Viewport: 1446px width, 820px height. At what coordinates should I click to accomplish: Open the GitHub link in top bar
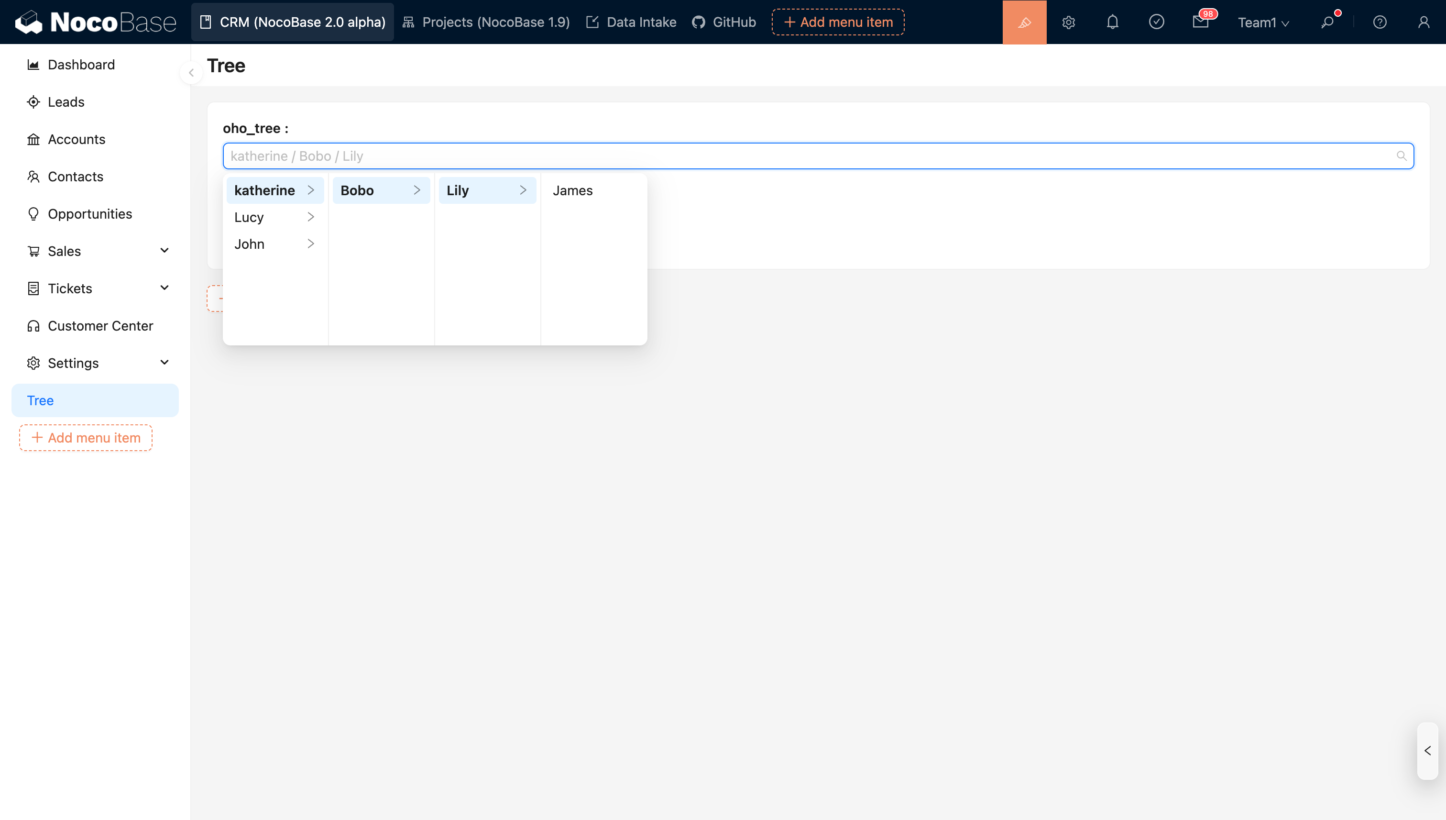pos(724,22)
